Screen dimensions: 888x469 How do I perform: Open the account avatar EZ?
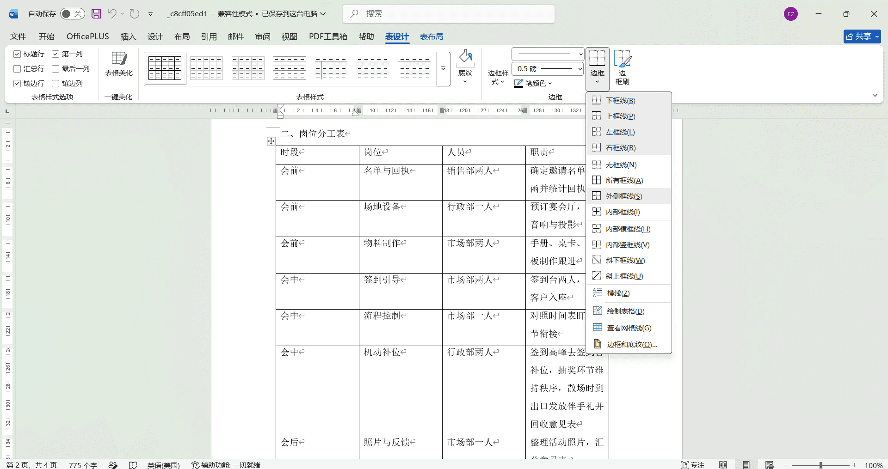pyautogui.click(x=791, y=14)
